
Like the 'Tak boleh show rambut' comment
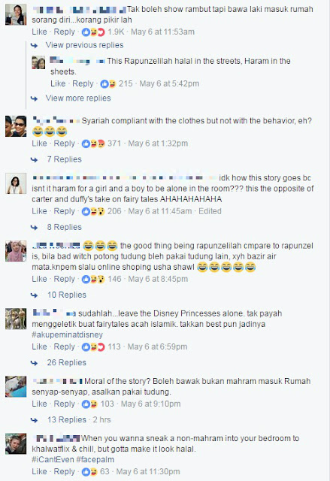pyautogui.click(x=39, y=32)
